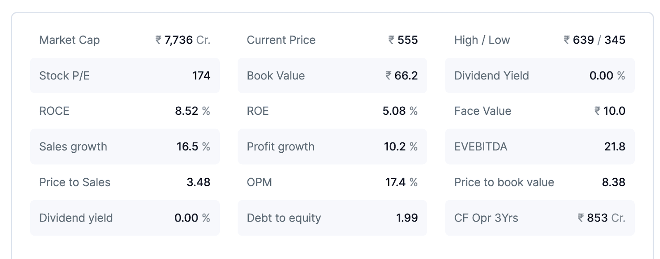Select the Price to Sales label
Screen dimensions: 660x259
75,182
